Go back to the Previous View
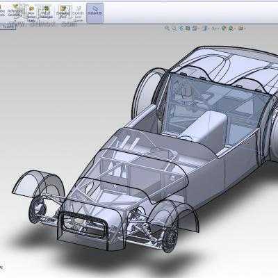The image size is (278, 278). [x=181, y=28]
